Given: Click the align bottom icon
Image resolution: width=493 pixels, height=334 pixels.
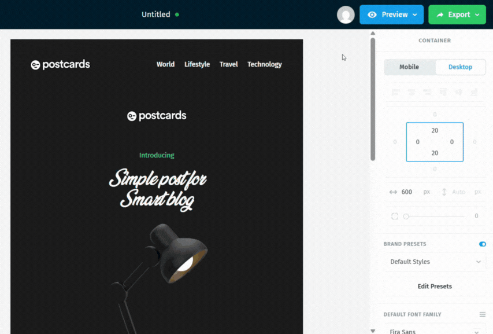Looking at the screenshot, I should pos(474,92).
